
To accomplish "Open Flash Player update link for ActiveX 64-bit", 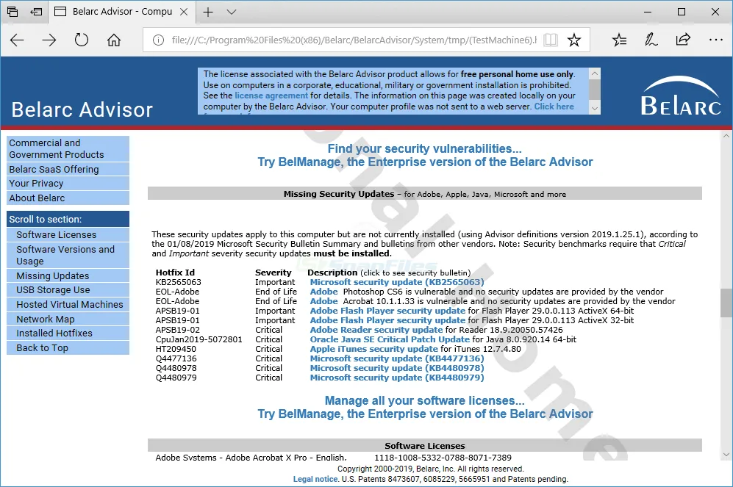I will [x=387, y=311].
